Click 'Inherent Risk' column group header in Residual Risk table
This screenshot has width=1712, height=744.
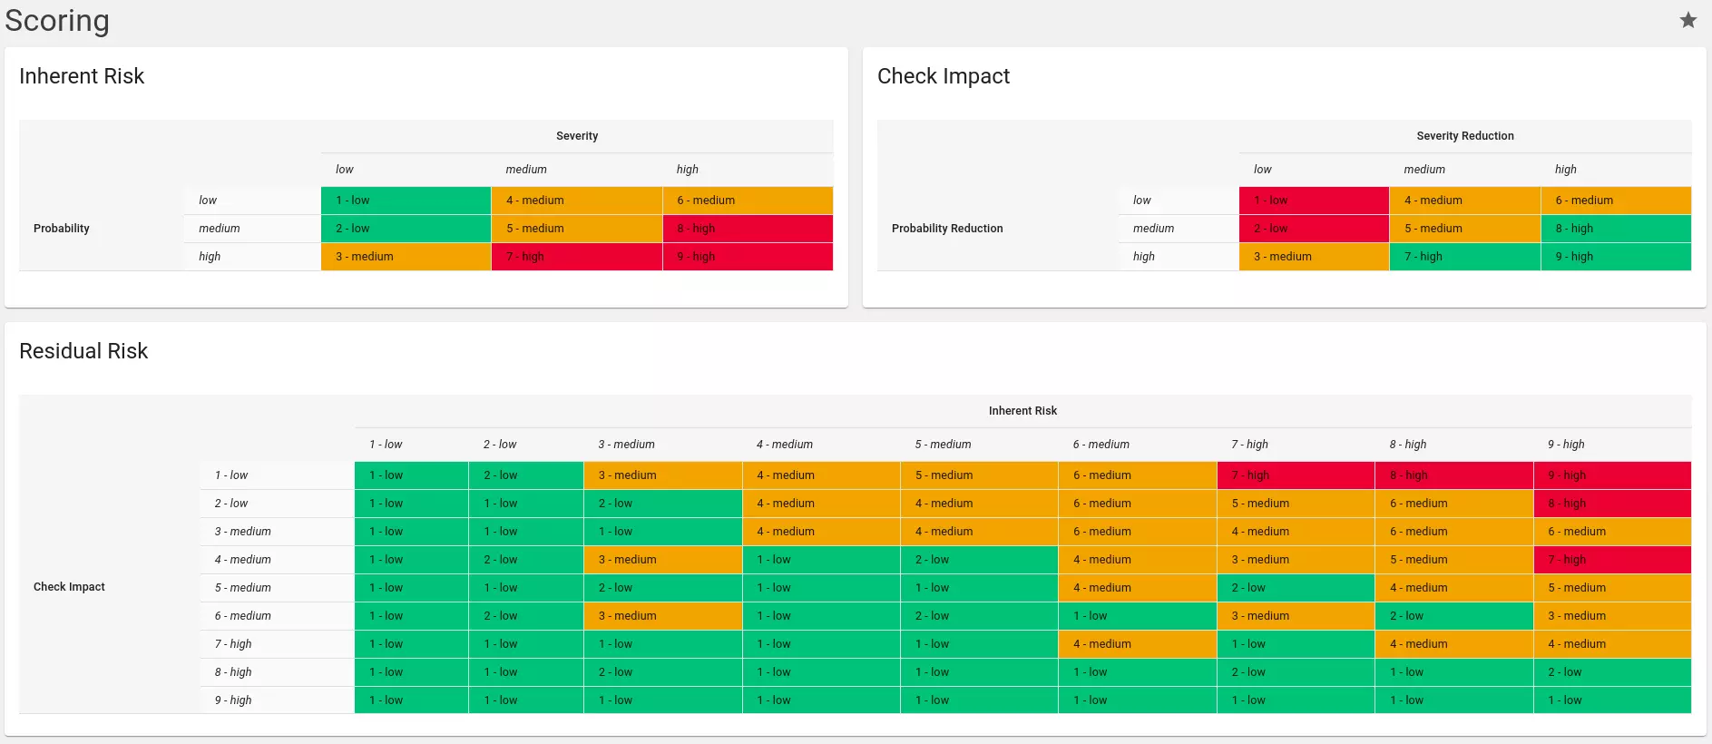pyautogui.click(x=1022, y=411)
